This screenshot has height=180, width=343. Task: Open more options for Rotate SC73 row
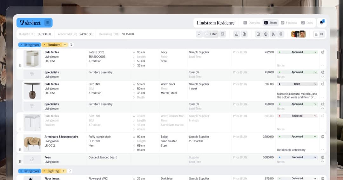[323, 65]
